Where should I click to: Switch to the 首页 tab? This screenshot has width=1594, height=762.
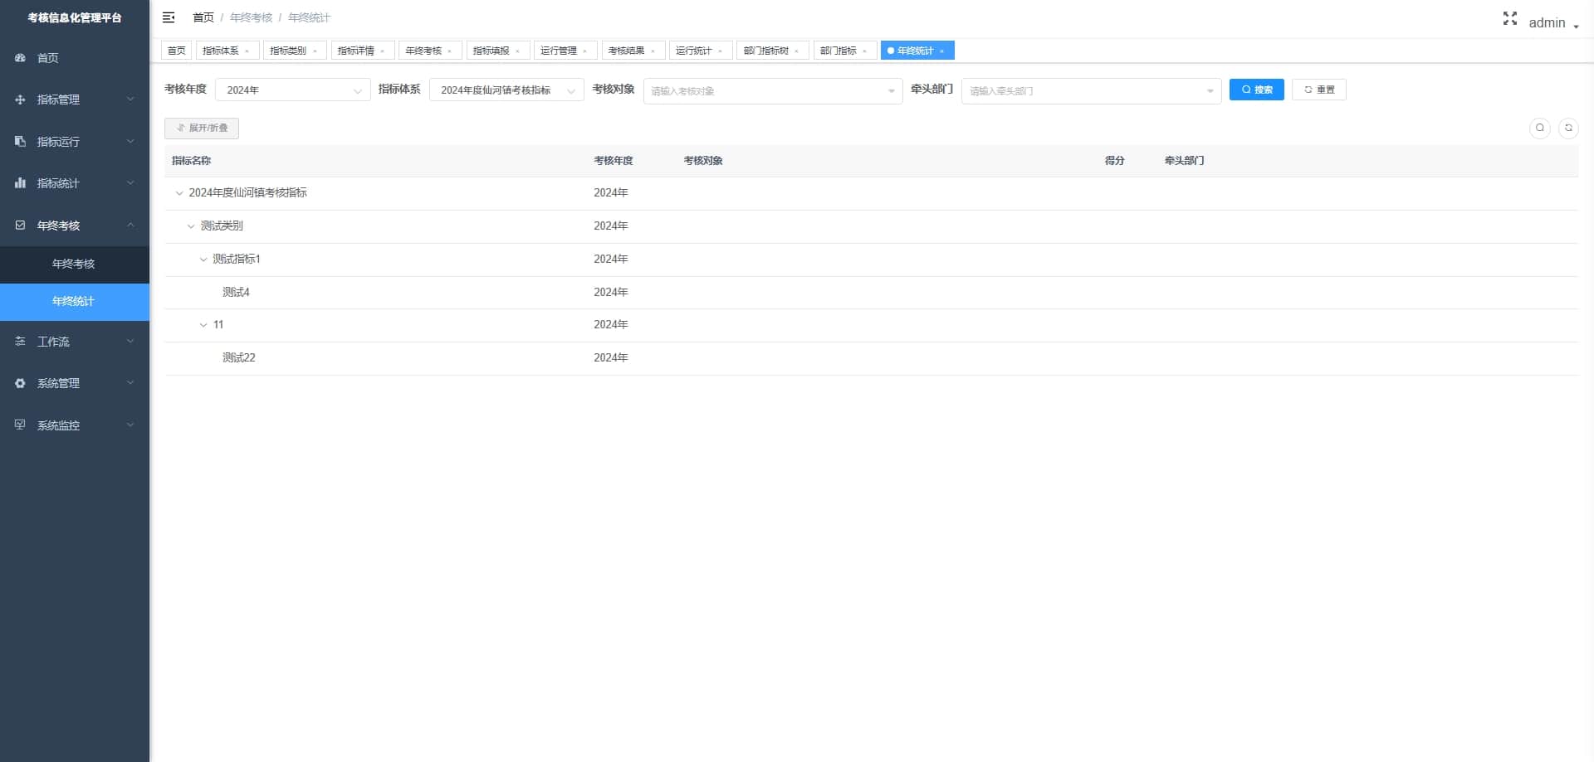click(177, 51)
